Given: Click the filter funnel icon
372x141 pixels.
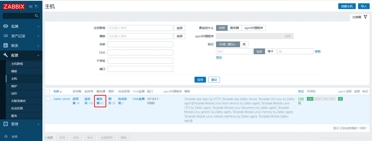Looking at the screenshot, I should point(365,17).
